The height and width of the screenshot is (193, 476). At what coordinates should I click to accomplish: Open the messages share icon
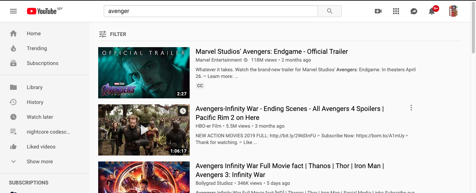414,11
